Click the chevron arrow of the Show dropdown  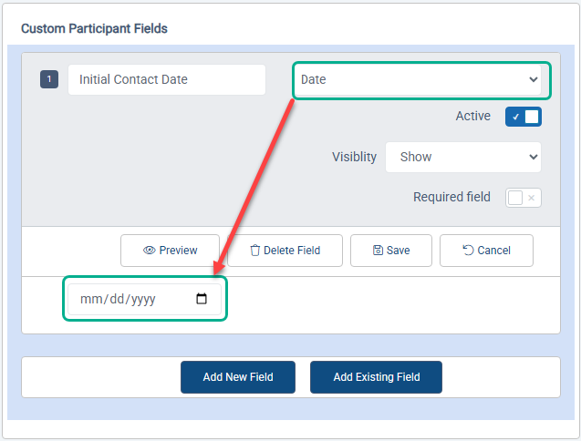point(534,157)
